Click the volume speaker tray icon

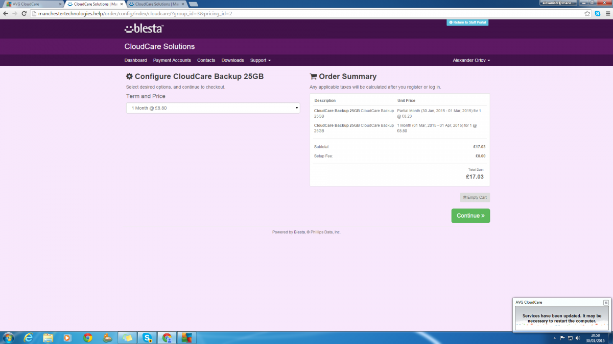(x=578, y=338)
